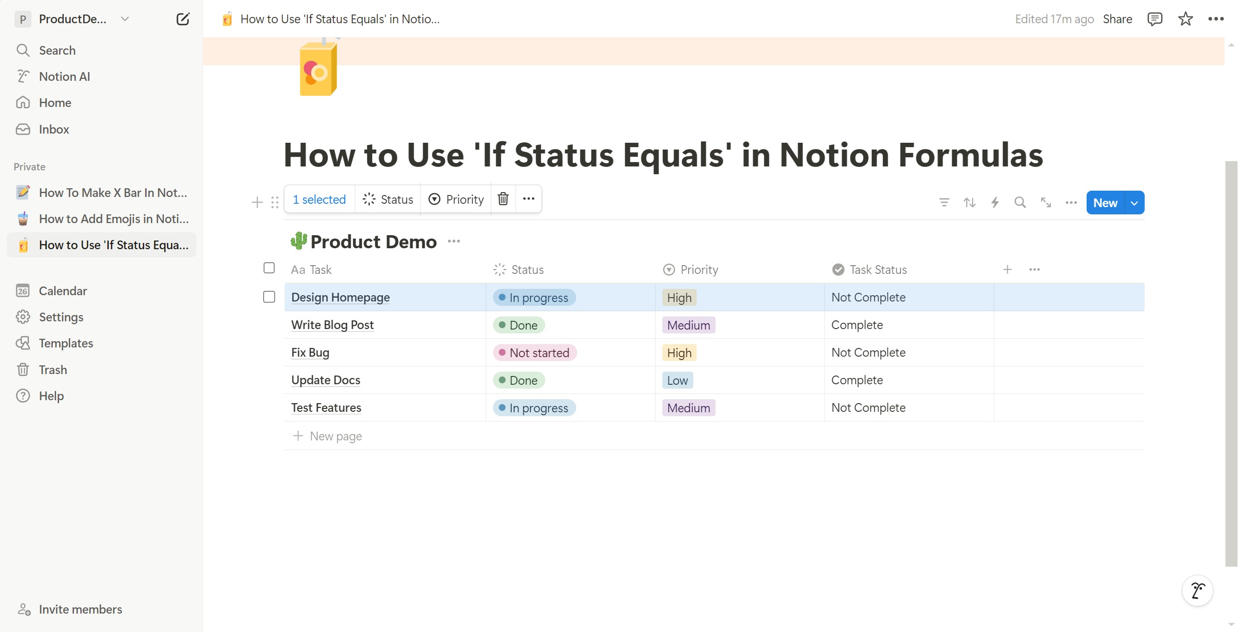Open Templates in the sidebar

click(x=66, y=343)
